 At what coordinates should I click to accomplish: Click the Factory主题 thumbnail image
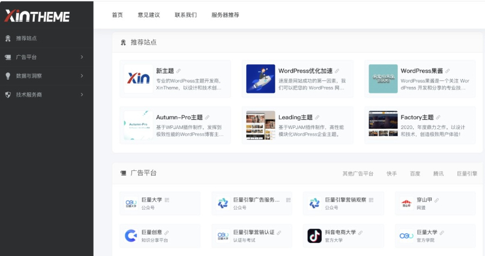(383, 125)
